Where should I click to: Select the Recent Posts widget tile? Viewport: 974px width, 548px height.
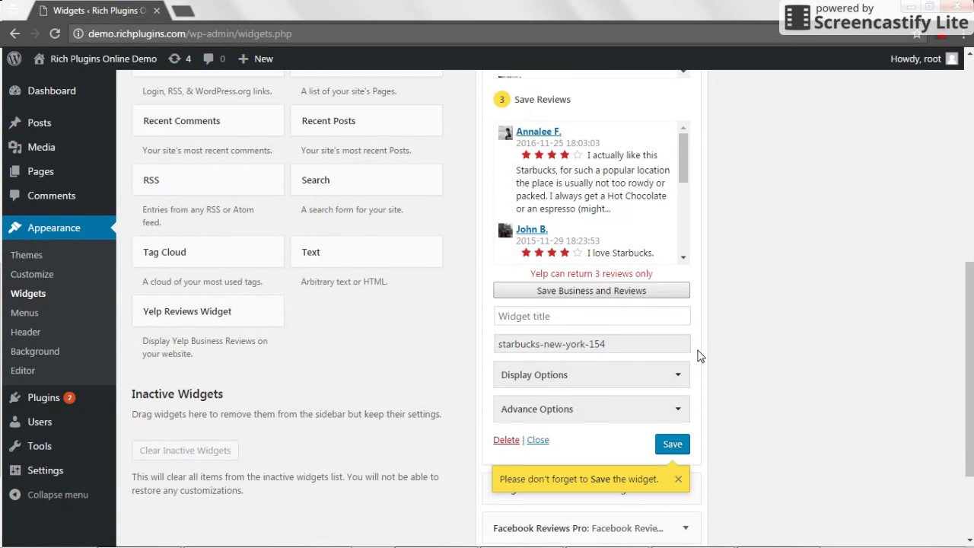pyautogui.click(x=366, y=121)
